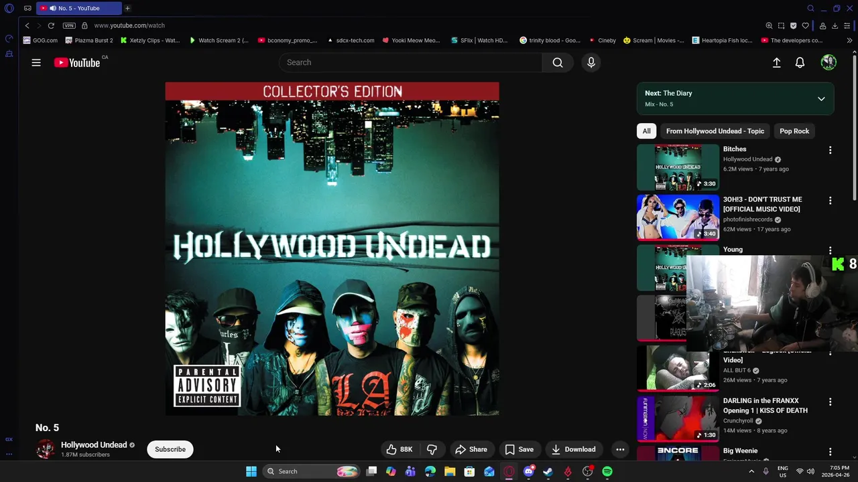Screen dimensions: 858x482
Task: Open the YouTube notifications bell
Action: [800, 62]
